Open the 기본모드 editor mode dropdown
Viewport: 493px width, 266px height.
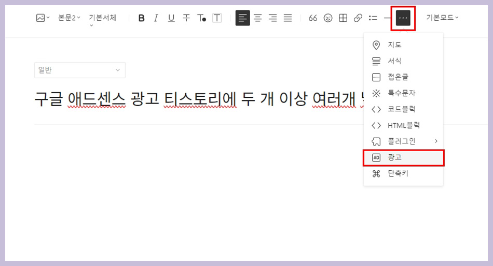[x=442, y=18]
